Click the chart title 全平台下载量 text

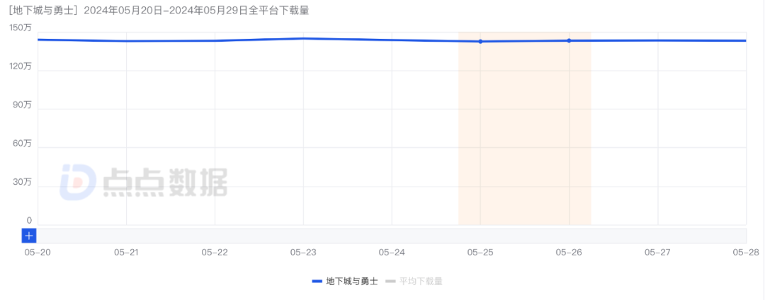pos(278,11)
